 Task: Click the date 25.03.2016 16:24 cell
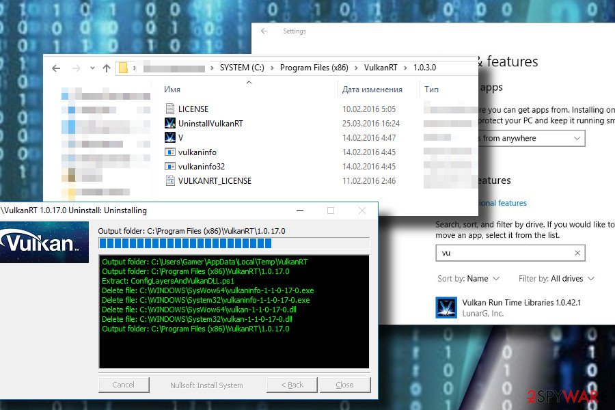371,124
